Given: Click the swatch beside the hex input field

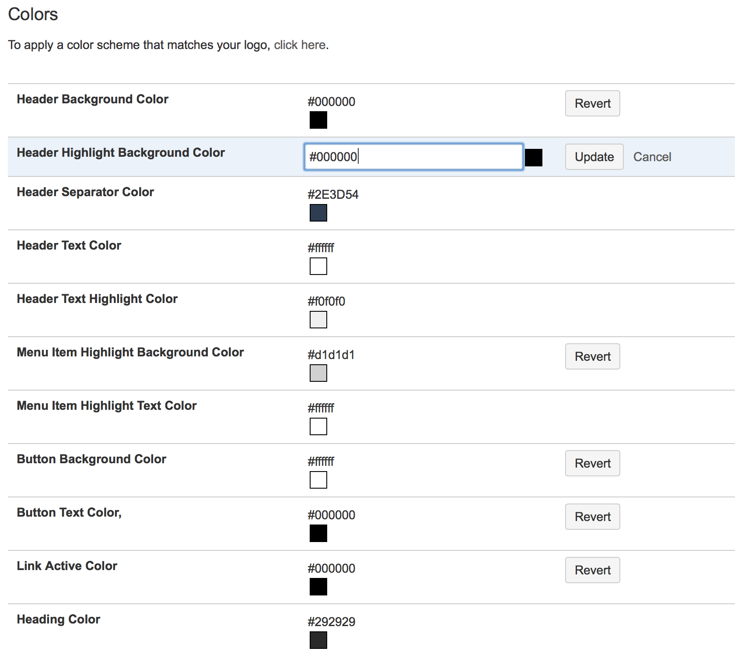Looking at the screenshot, I should pyautogui.click(x=533, y=158).
